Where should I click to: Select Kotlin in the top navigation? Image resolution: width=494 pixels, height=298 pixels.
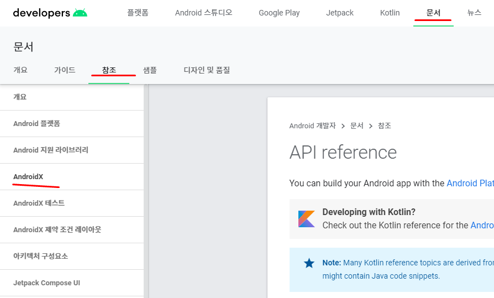(390, 13)
